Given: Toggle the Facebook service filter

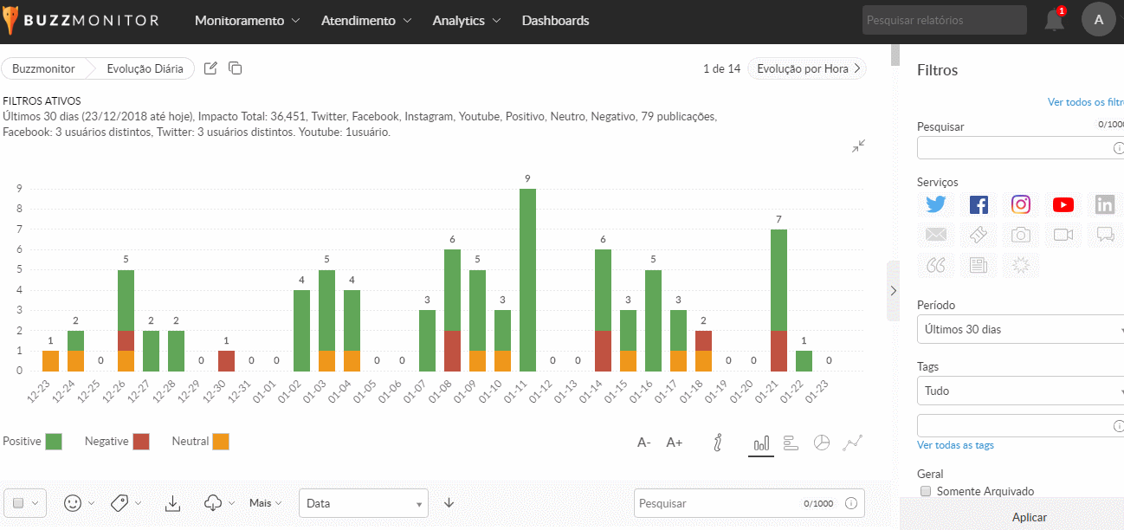Looking at the screenshot, I should coord(979,204).
